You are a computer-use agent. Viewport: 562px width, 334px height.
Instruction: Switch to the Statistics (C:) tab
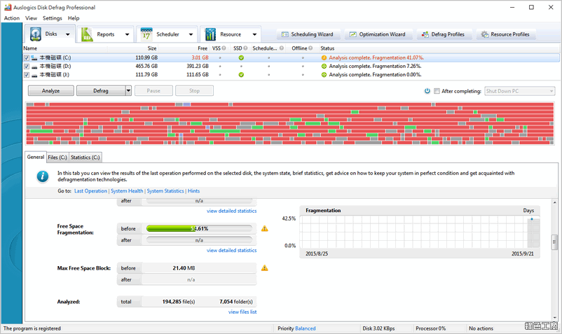click(85, 157)
